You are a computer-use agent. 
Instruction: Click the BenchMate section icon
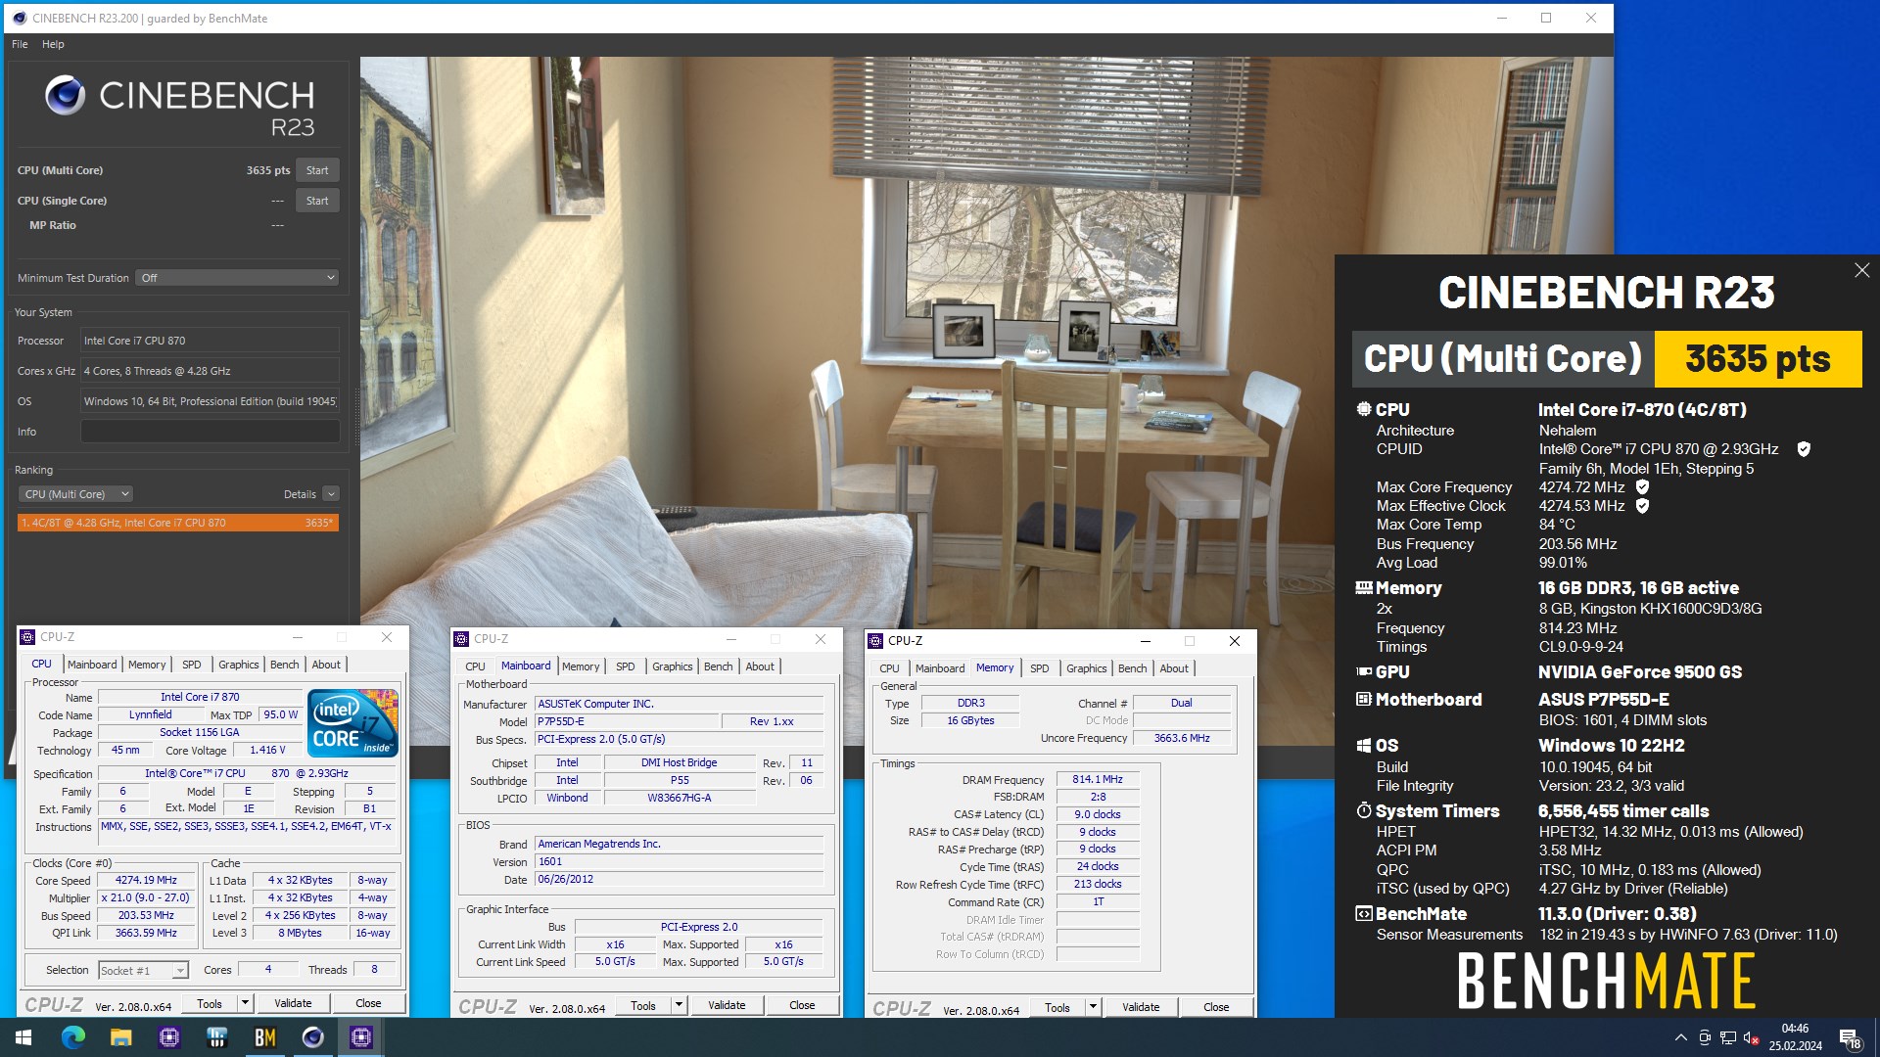(x=1363, y=914)
